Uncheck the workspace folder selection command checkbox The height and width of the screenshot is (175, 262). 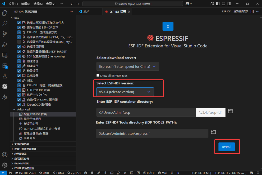coord(19,22)
